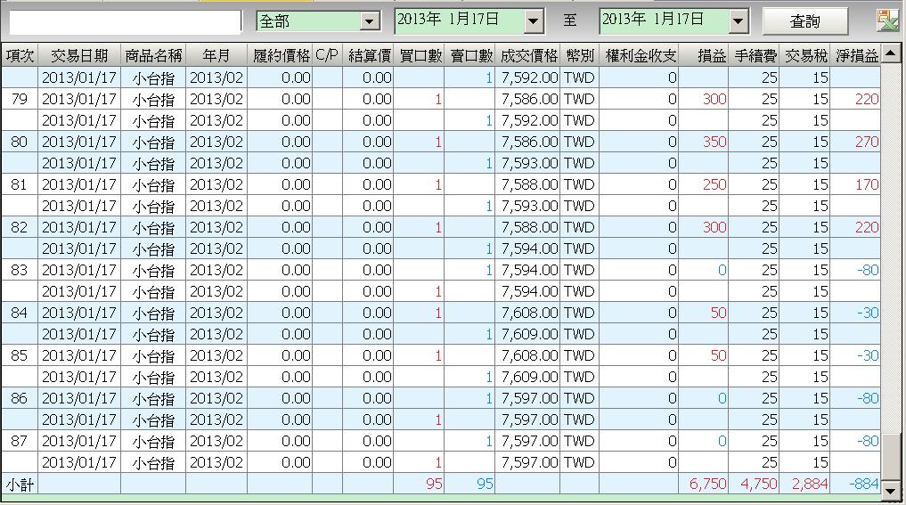The height and width of the screenshot is (505, 906).
Task: Click subtotal tax 2,884
Action: tap(810, 485)
